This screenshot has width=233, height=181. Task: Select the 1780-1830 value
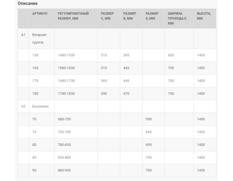pyautogui.click(x=66, y=94)
